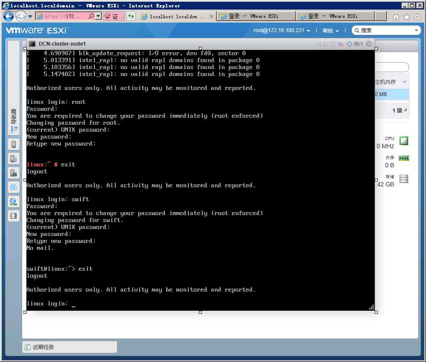Image resolution: width=426 pixels, height=362 pixels.
Task: Expand the search box dropdown arrow
Action: (416, 30)
